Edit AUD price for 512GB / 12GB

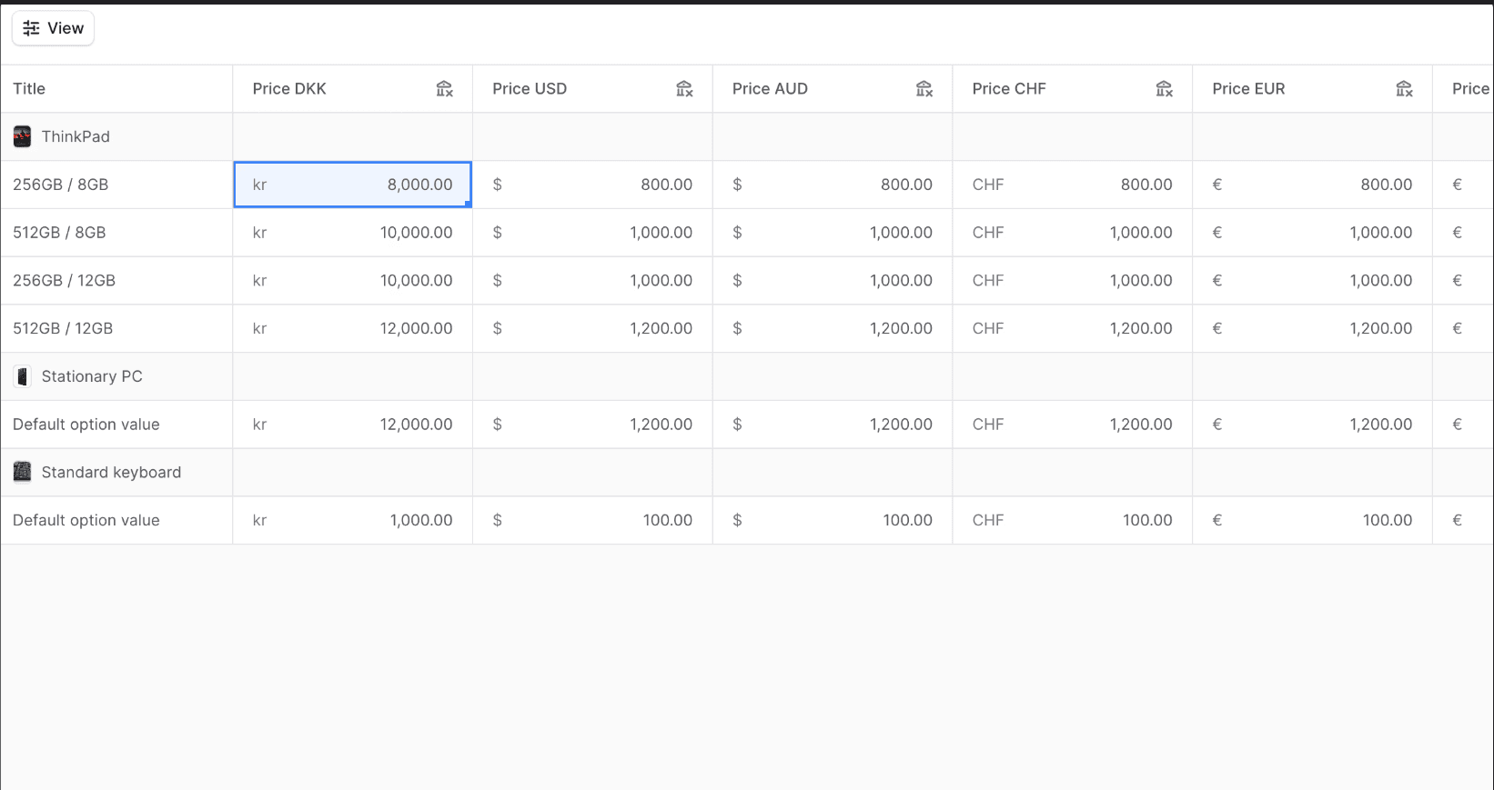[833, 328]
